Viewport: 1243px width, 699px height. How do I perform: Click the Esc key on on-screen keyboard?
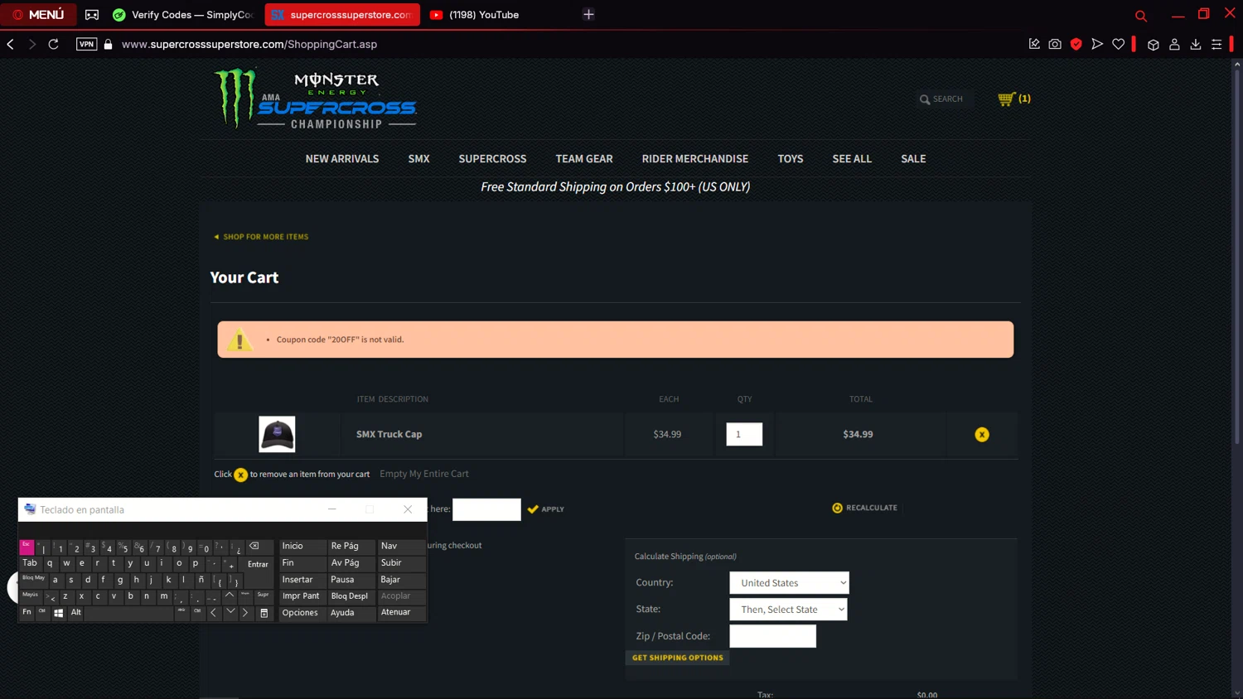(x=27, y=547)
